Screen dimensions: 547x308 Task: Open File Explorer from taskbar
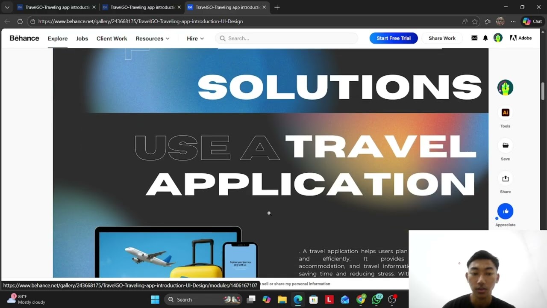(282, 299)
